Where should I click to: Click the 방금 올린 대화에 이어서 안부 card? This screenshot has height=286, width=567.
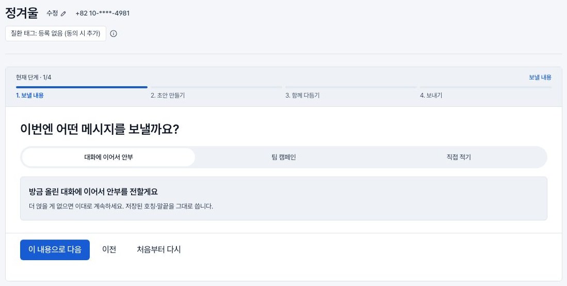[284, 198]
